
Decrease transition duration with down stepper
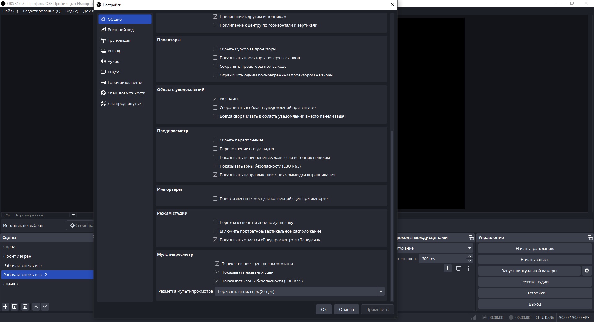click(470, 261)
